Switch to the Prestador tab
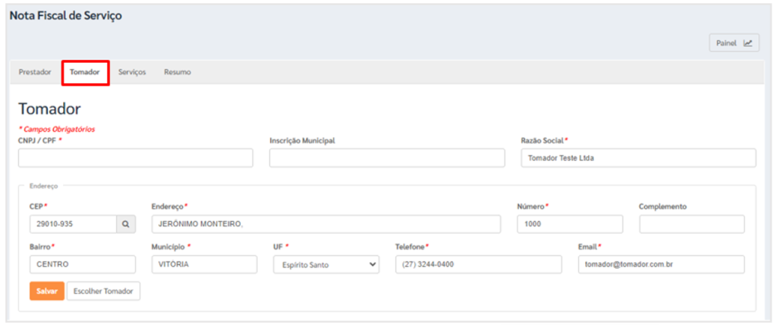The height and width of the screenshot is (325, 777). click(x=35, y=72)
